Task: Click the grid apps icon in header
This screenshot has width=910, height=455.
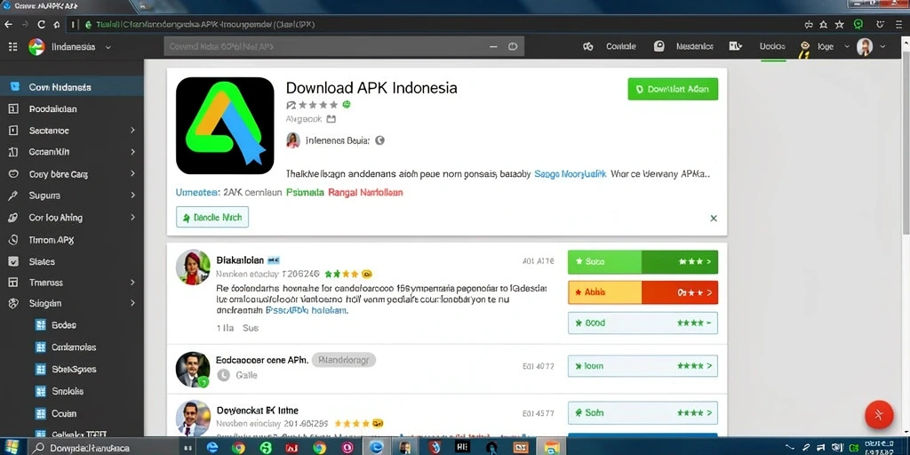Action: [12, 47]
